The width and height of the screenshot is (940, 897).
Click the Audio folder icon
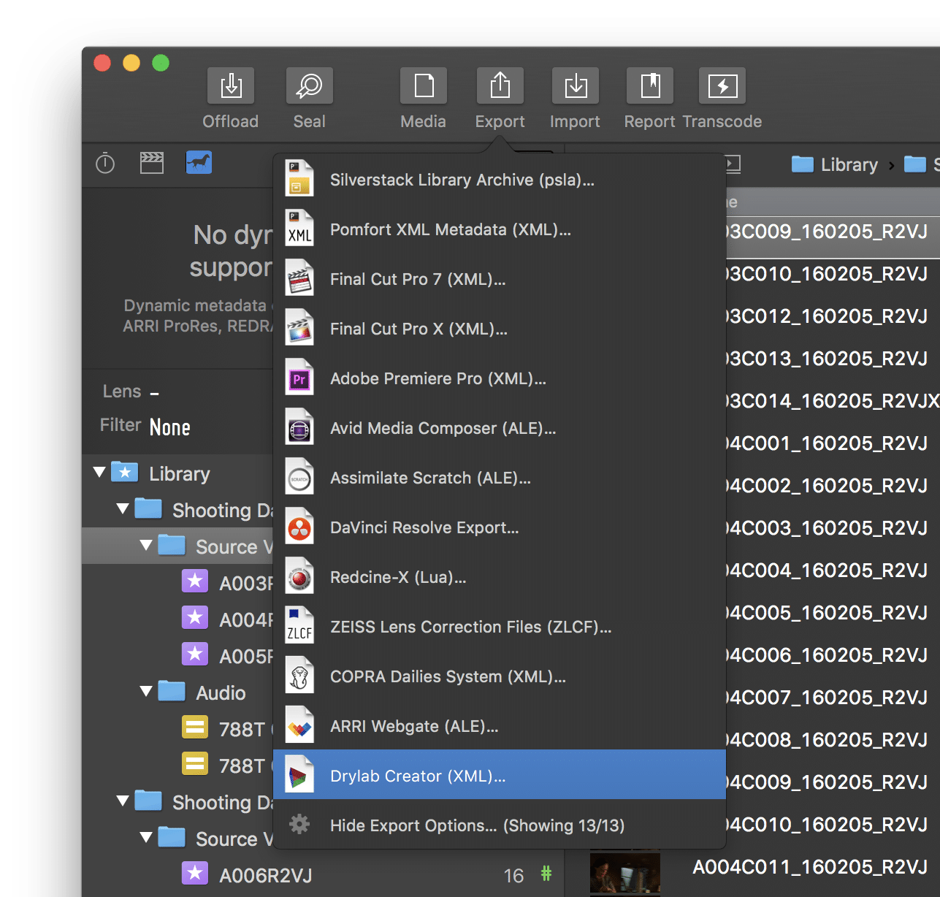coord(172,691)
